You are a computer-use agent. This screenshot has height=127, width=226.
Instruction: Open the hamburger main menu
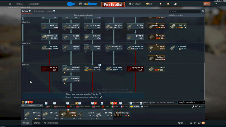pyautogui.click(x=10, y=4)
